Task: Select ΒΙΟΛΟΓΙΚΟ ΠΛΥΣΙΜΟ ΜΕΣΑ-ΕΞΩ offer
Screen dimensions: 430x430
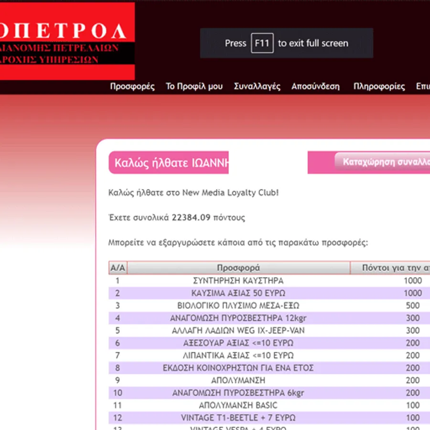Action: (x=269, y=305)
